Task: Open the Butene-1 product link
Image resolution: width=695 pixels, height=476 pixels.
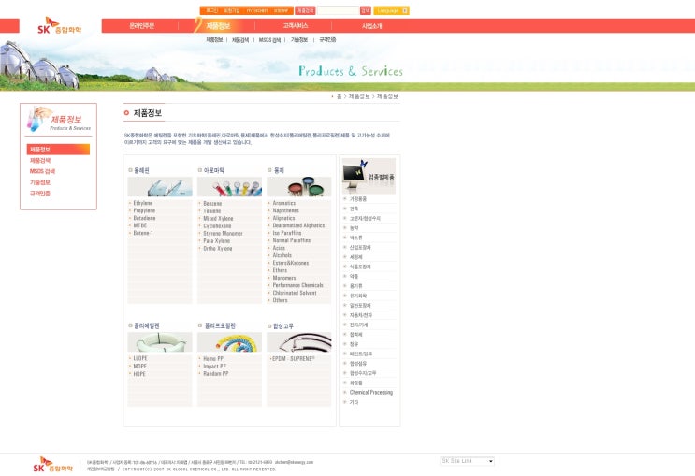Action: (143, 233)
